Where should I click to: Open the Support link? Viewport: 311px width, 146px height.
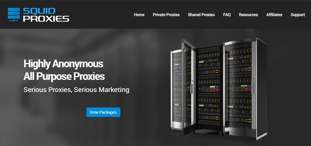(x=298, y=15)
